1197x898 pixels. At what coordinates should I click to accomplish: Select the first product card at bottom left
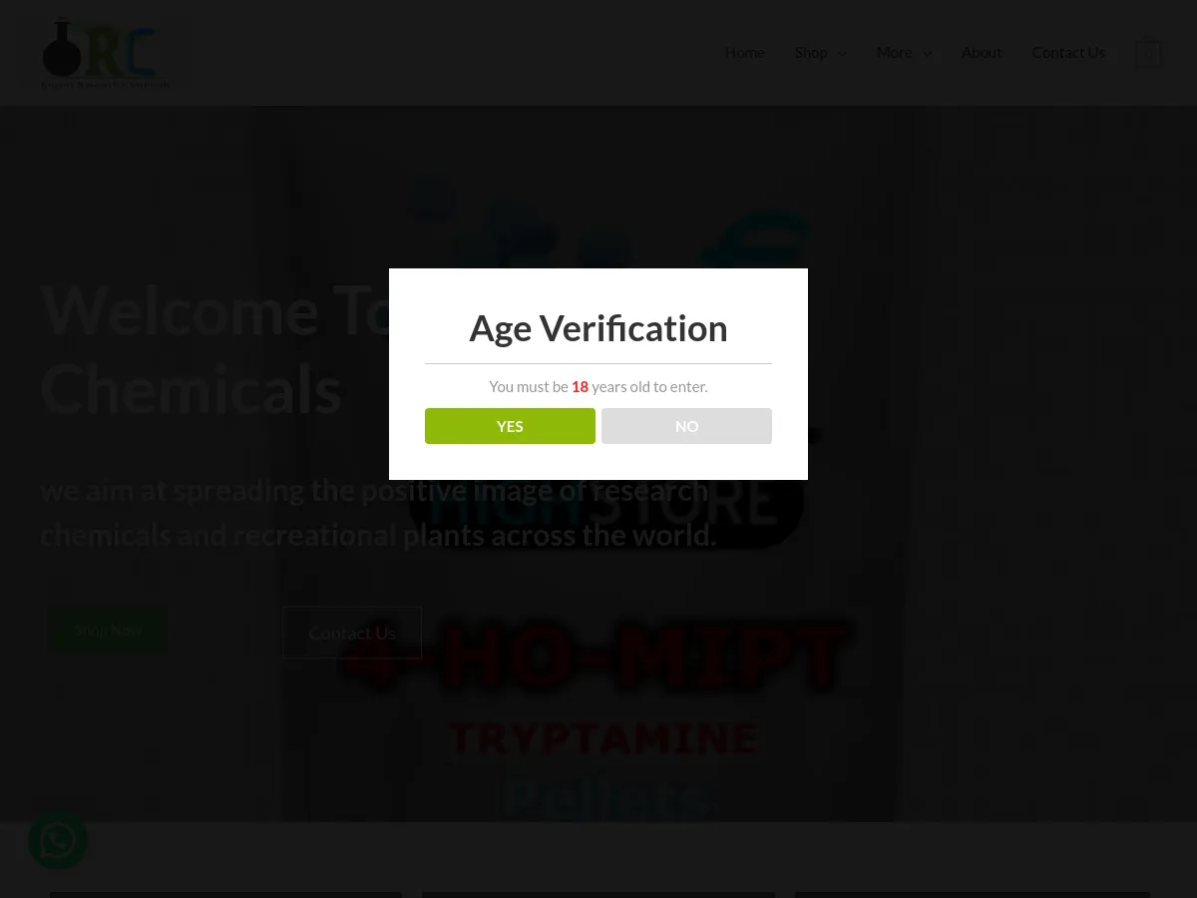pos(225,895)
